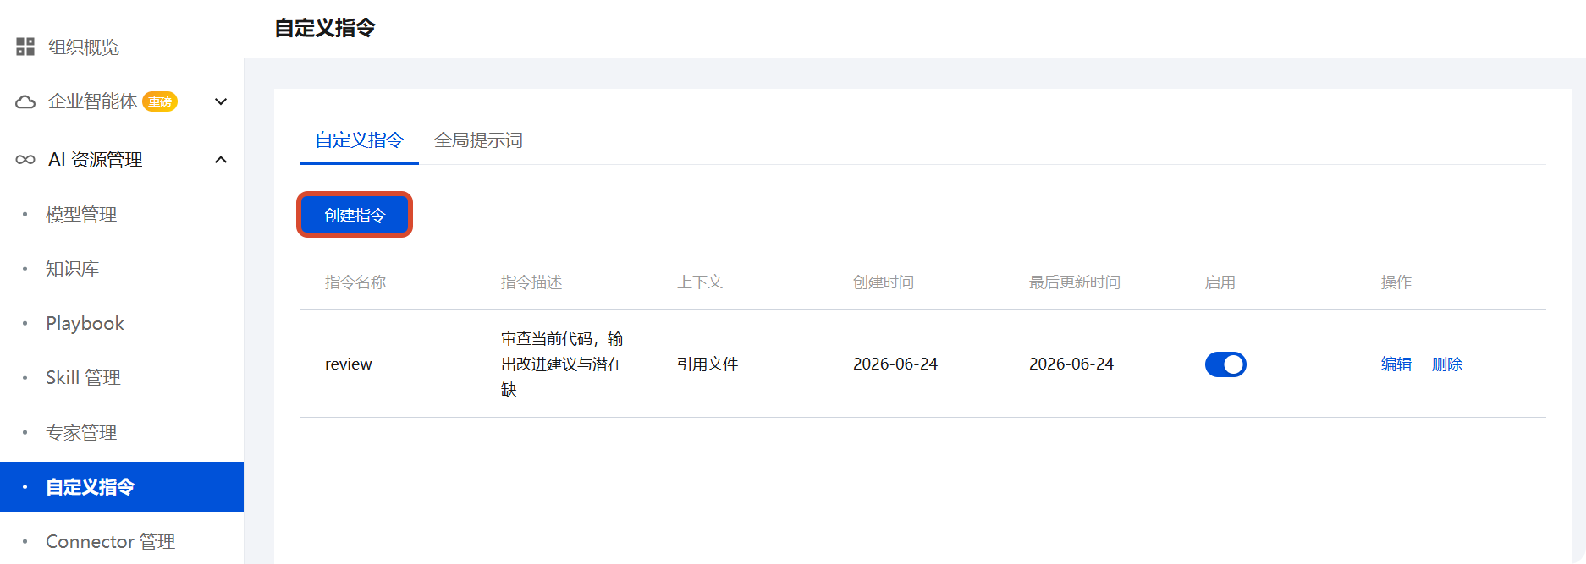
Task: Open 模型管理 in the sidebar
Action: [81, 215]
